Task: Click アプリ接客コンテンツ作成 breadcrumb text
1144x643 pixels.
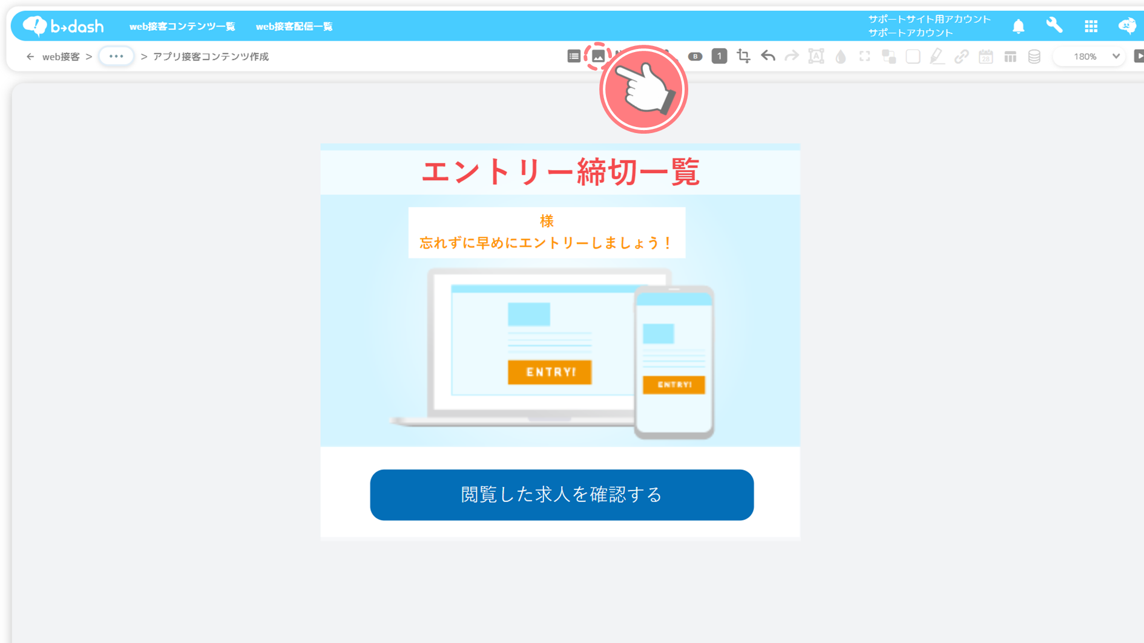Action: (x=211, y=56)
